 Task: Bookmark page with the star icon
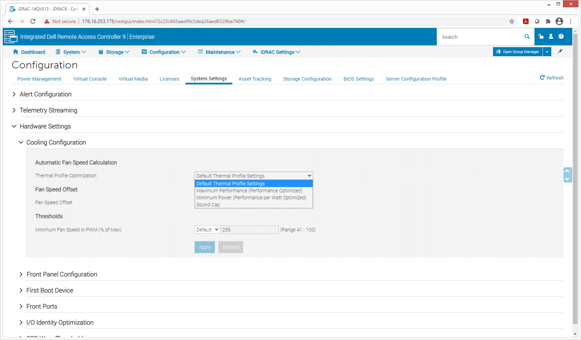coord(512,21)
